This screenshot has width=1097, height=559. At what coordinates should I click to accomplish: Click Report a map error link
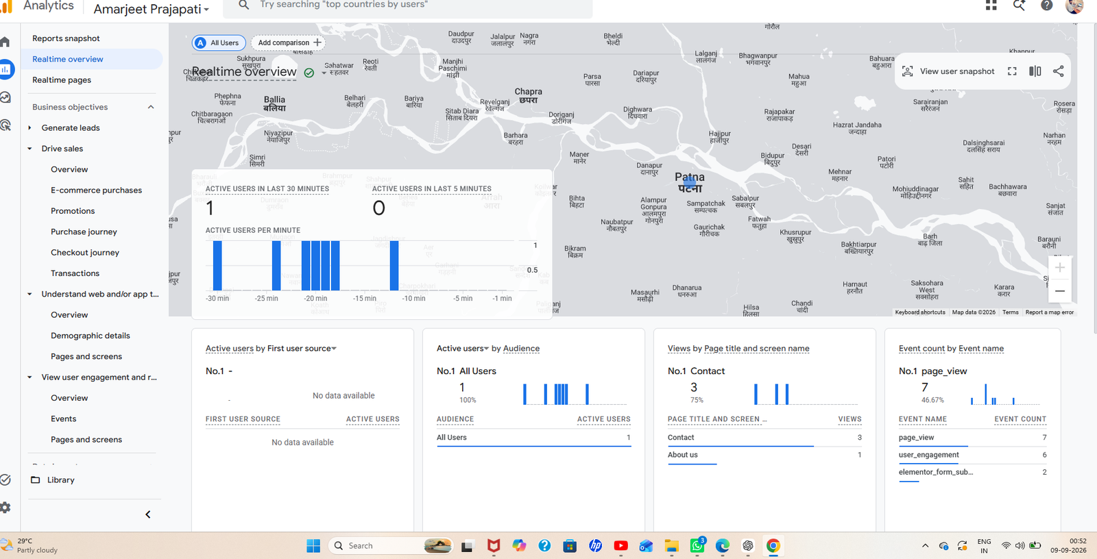[x=1050, y=312]
